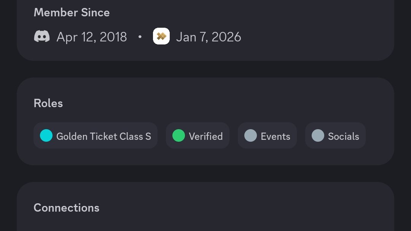This screenshot has width=411, height=231.
Task: Click the gold server icon
Action: click(161, 36)
